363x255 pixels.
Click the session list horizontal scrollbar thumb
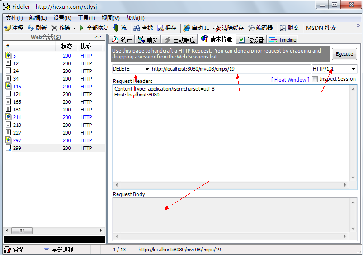click(x=22, y=231)
